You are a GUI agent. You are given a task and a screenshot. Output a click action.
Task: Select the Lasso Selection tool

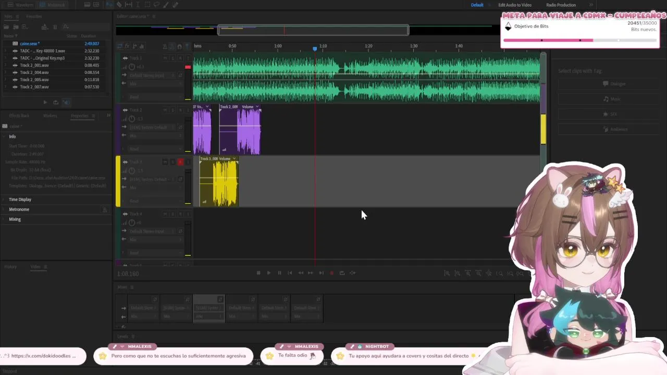[156, 5]
